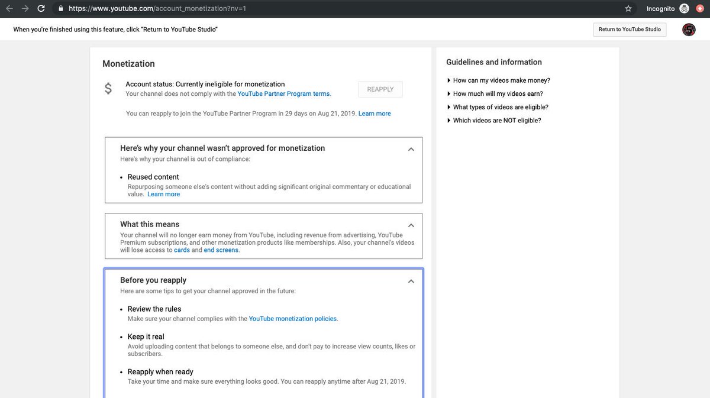Click the Reused content bullet heading

(x=153, y=177)
